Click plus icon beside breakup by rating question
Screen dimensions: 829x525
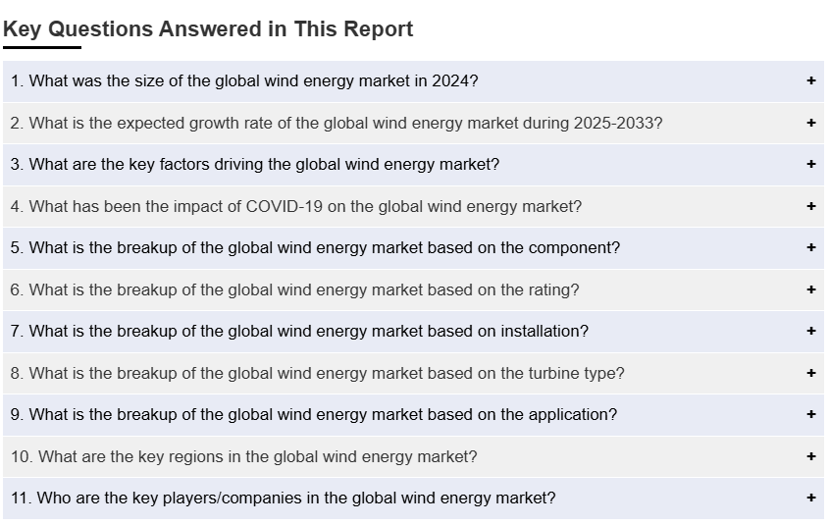(810, 290)
